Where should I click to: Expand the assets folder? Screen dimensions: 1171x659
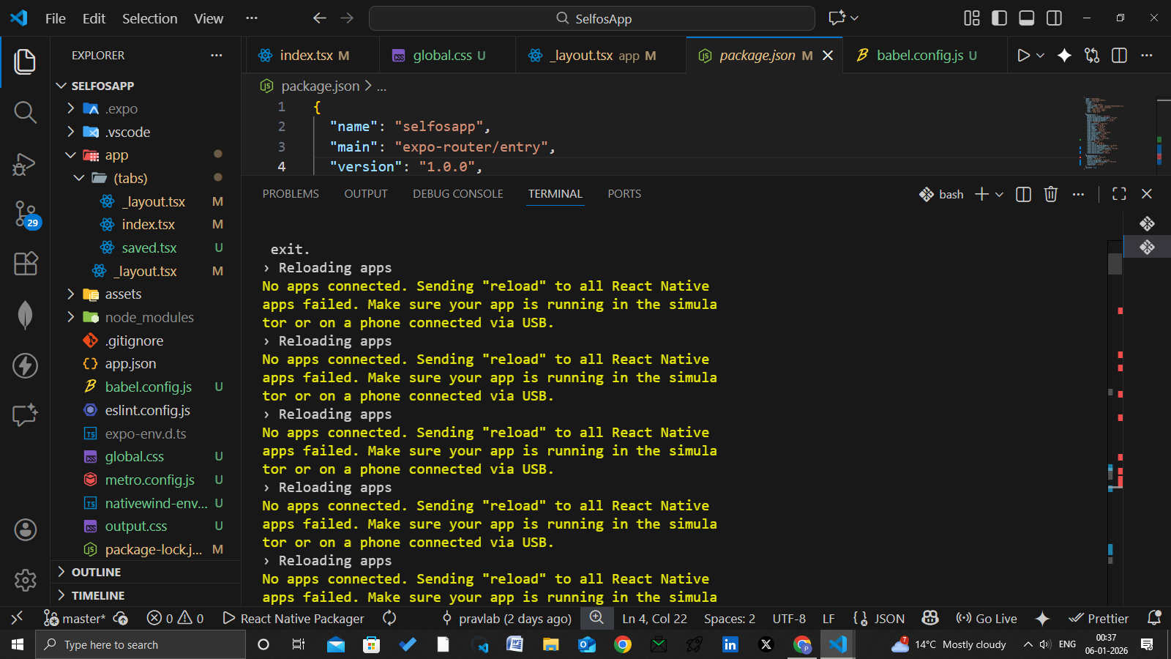(x=123, y=294)
